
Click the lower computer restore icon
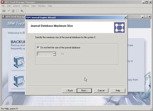[19, 81]
